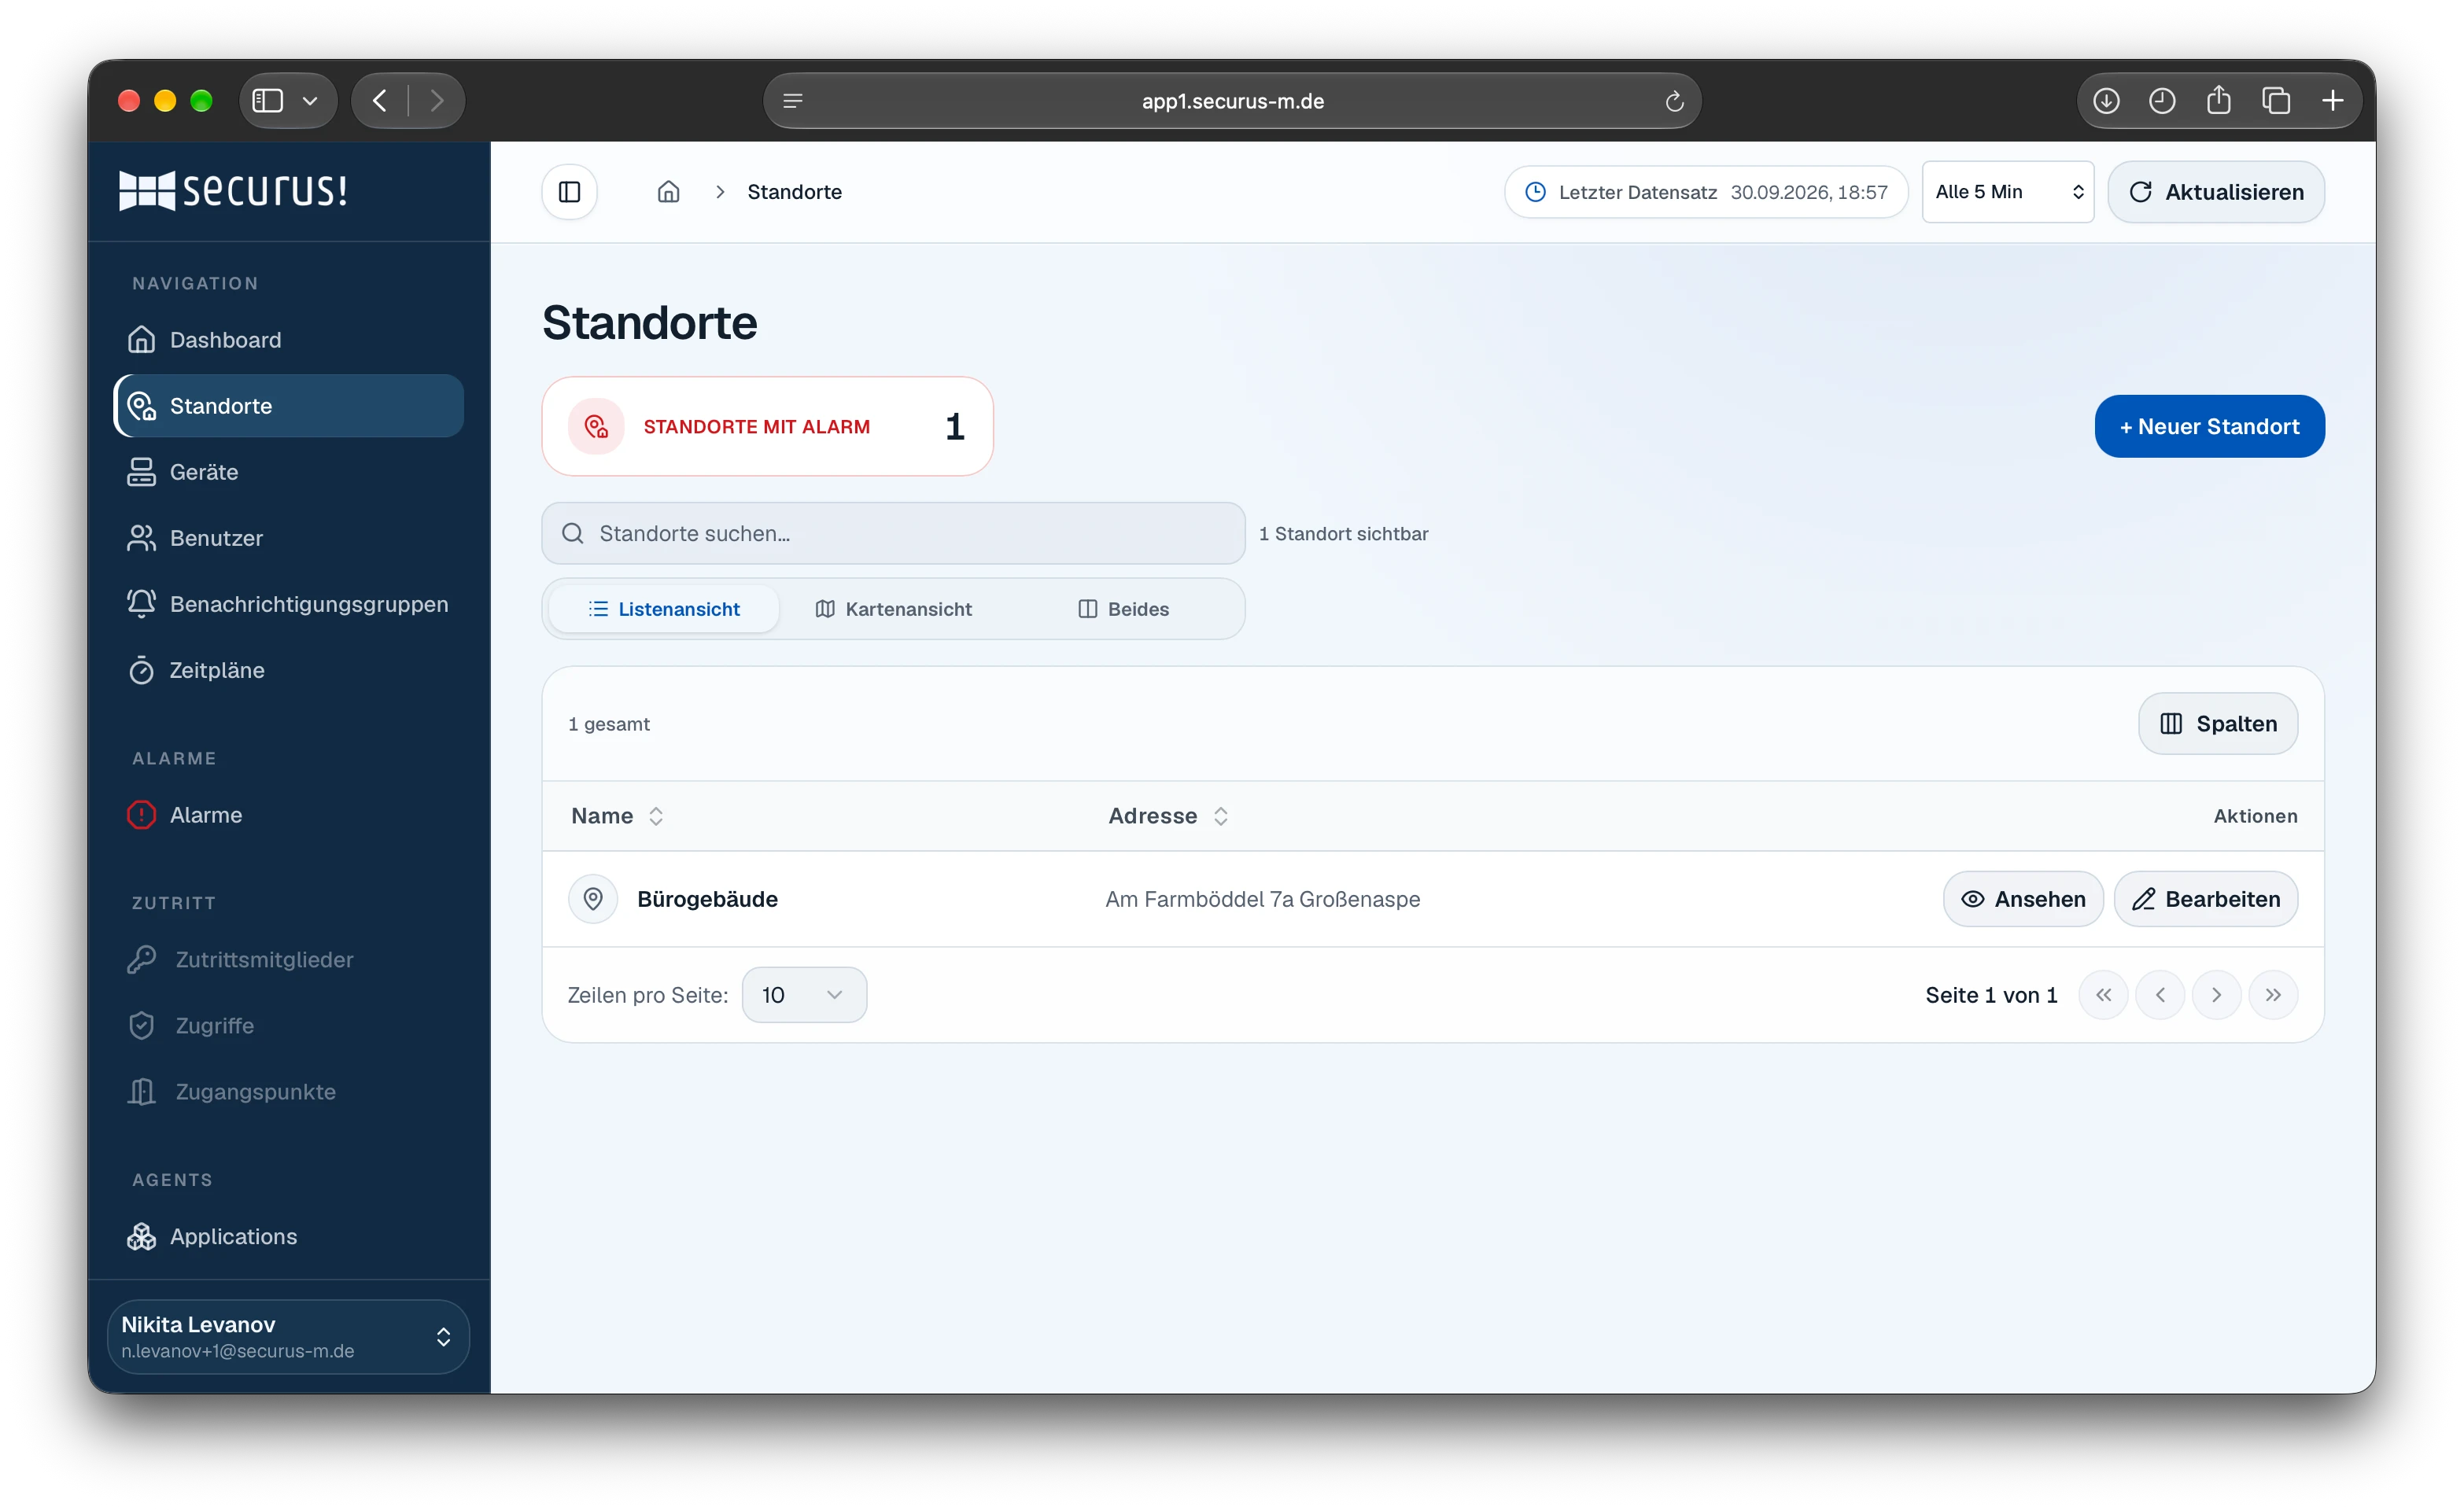
Task: Go to the Benutzer section
Action: [x=288, y=538]
